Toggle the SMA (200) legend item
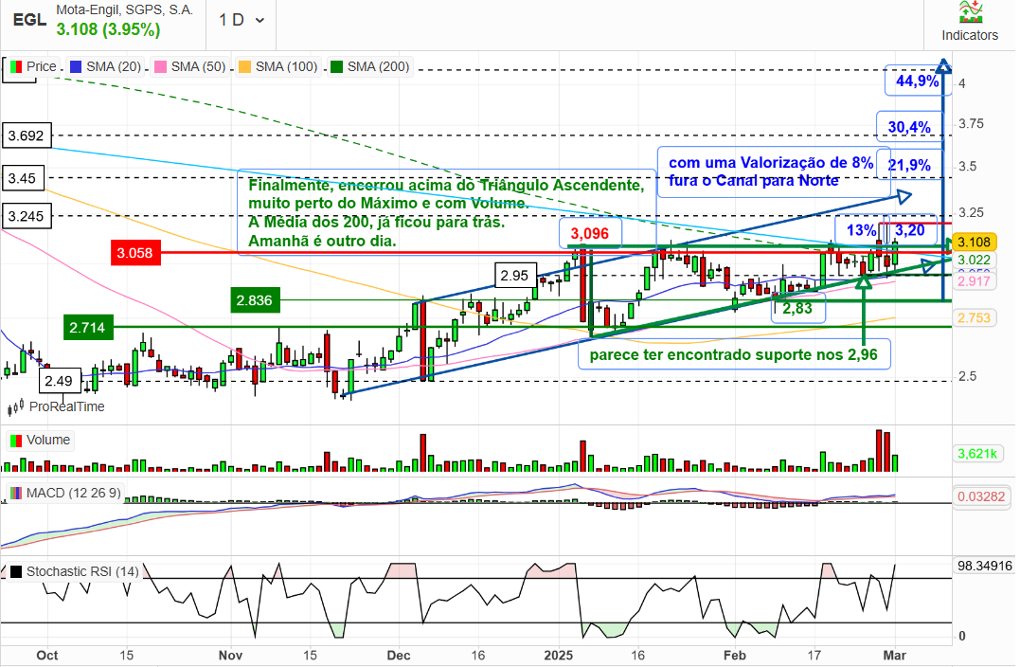This screenshot has width=1020, height=667. point(370,66)
